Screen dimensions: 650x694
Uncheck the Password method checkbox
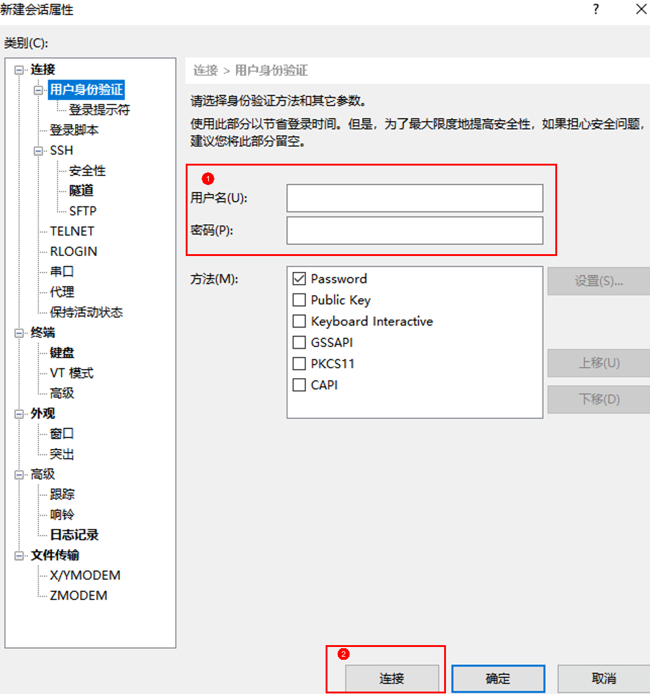point(299,279)
